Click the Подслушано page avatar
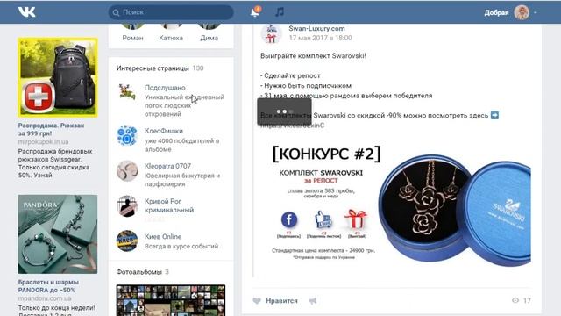The image size is (561, 316). click(x=127, y=92)
